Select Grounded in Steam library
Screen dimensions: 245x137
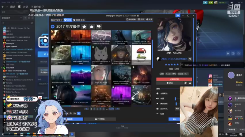point(10,68)
